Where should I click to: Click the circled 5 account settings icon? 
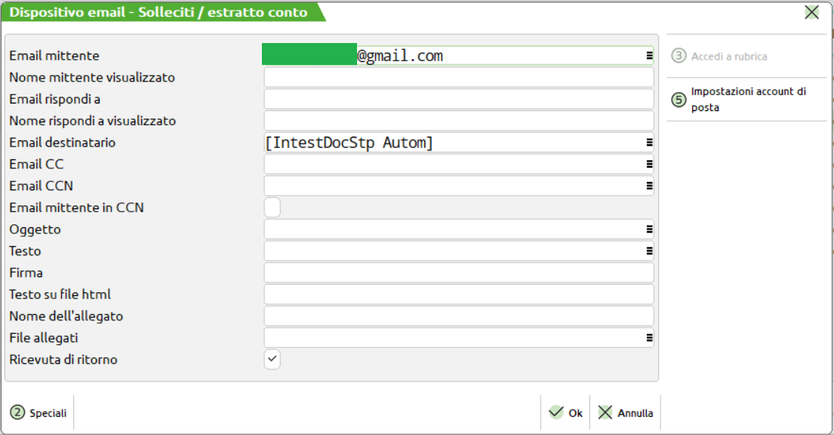[x=679, y=100]
